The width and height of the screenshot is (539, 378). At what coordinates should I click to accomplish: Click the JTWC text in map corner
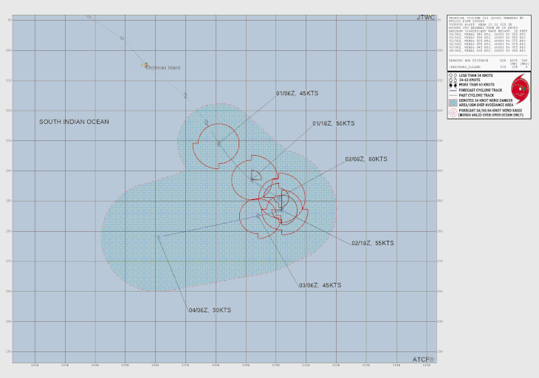[425, 18]
